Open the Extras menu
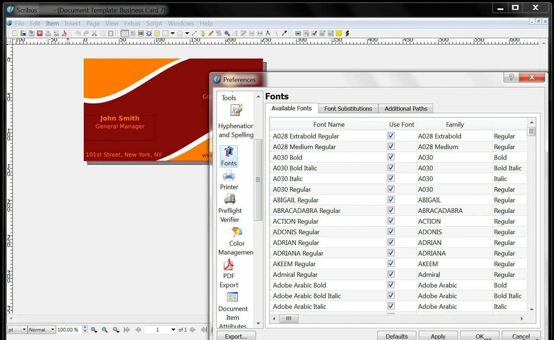 point(132,23)
